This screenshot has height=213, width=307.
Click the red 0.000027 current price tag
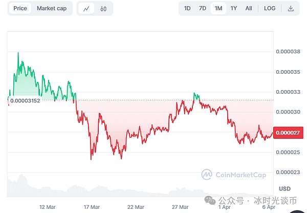point(288,132)
